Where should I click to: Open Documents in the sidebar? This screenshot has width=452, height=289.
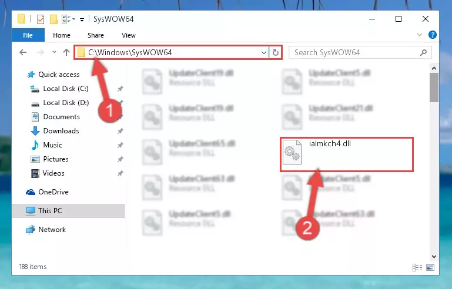click(x=61, y=117)
